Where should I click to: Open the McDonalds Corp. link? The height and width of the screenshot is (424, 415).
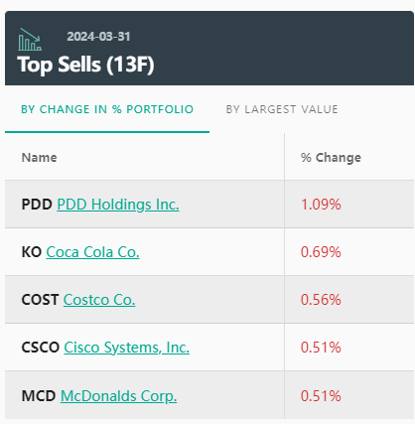pyautogui.click(x=119, y=396)
